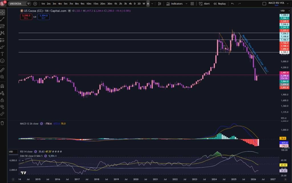Toggle lock all drawing tools
The width and height of the screenshot is (292, 183).
tap(2, 100)
